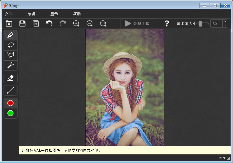Select the Polygonal lasso tool
233x163 pixels.
click(10, 55)
